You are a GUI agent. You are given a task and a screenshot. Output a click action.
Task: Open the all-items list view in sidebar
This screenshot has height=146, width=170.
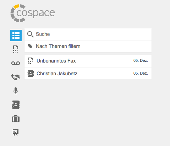pos(16,36)
